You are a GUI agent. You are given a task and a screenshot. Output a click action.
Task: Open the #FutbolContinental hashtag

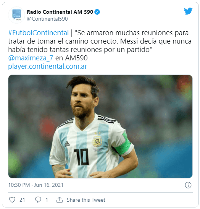point(38,33)
